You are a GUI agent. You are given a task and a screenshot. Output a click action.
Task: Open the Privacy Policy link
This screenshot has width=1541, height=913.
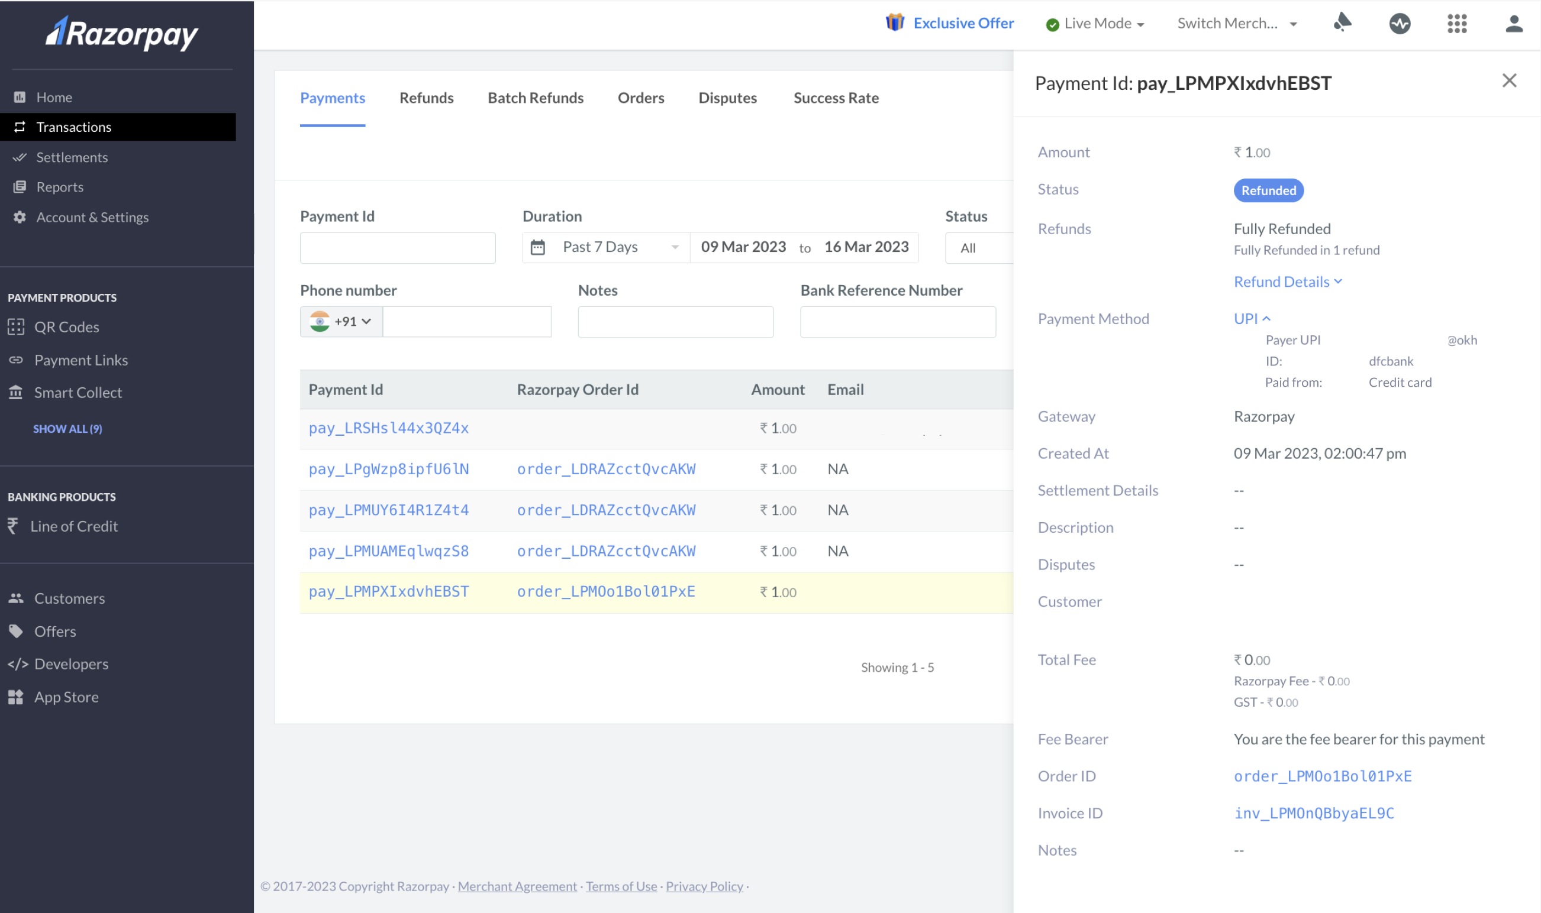point(704,886)
